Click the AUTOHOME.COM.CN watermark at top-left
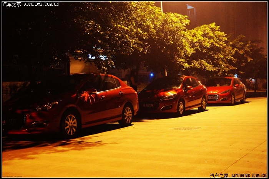This screenshot has height=179, width=269. [x=42, y=4]
